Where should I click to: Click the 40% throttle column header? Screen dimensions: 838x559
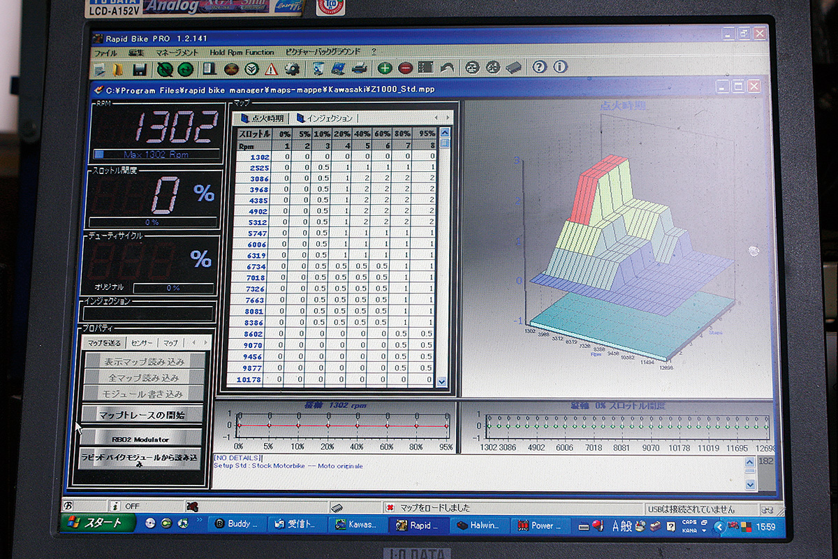(x=362, y=133)
